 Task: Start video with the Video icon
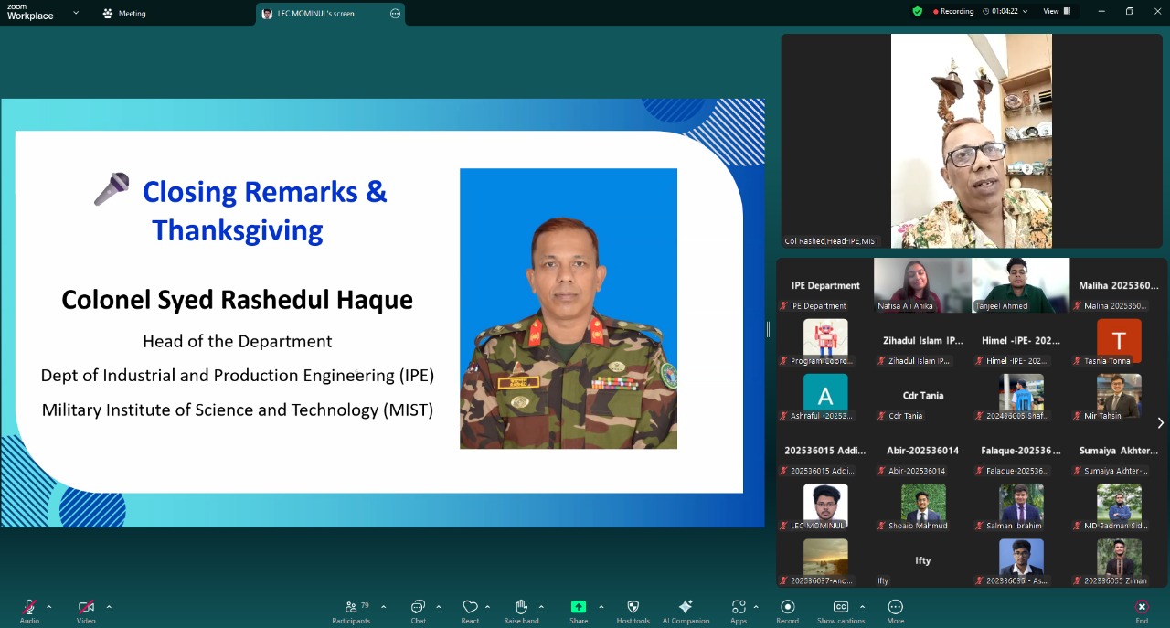tap(86, 607)
